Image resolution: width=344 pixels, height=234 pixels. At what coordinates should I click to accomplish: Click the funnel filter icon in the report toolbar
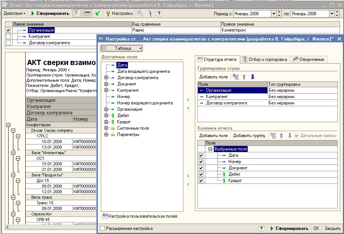[77, 14]
